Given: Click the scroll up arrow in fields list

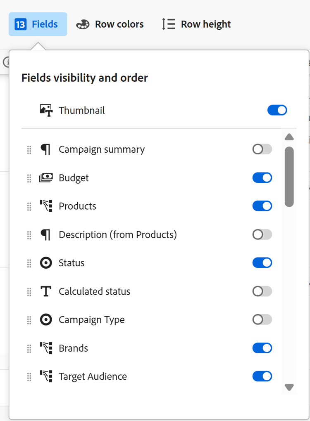Looking at the screenshot, I should pyautogui.click(x=289, y=137).
